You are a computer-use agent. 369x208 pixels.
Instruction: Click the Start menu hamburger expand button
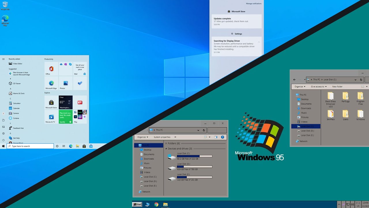[3, 59]
